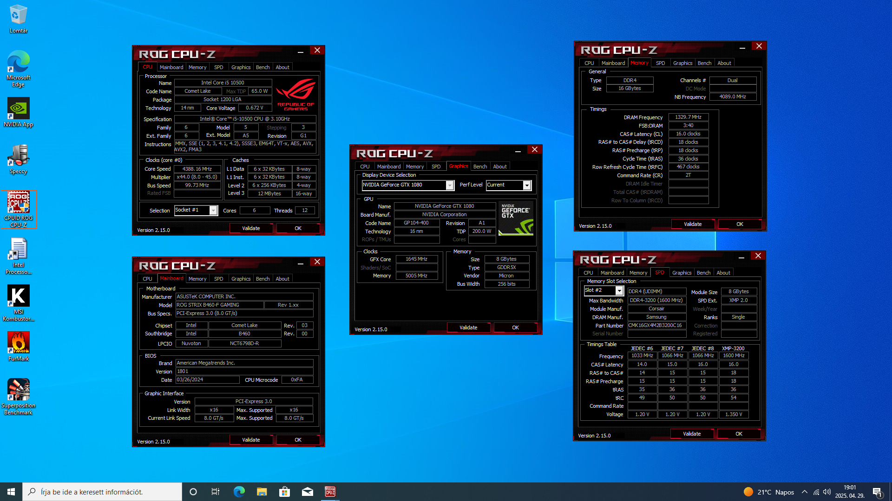Click the taskbar clock showing 19:01

pos(849,492)
